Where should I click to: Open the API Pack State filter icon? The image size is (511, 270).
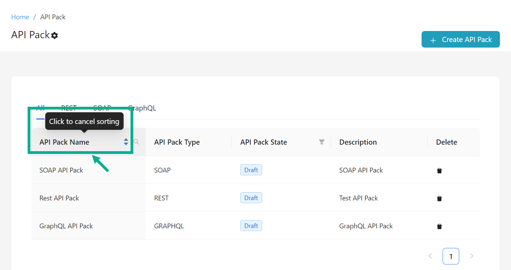click(x=322, y=142)
